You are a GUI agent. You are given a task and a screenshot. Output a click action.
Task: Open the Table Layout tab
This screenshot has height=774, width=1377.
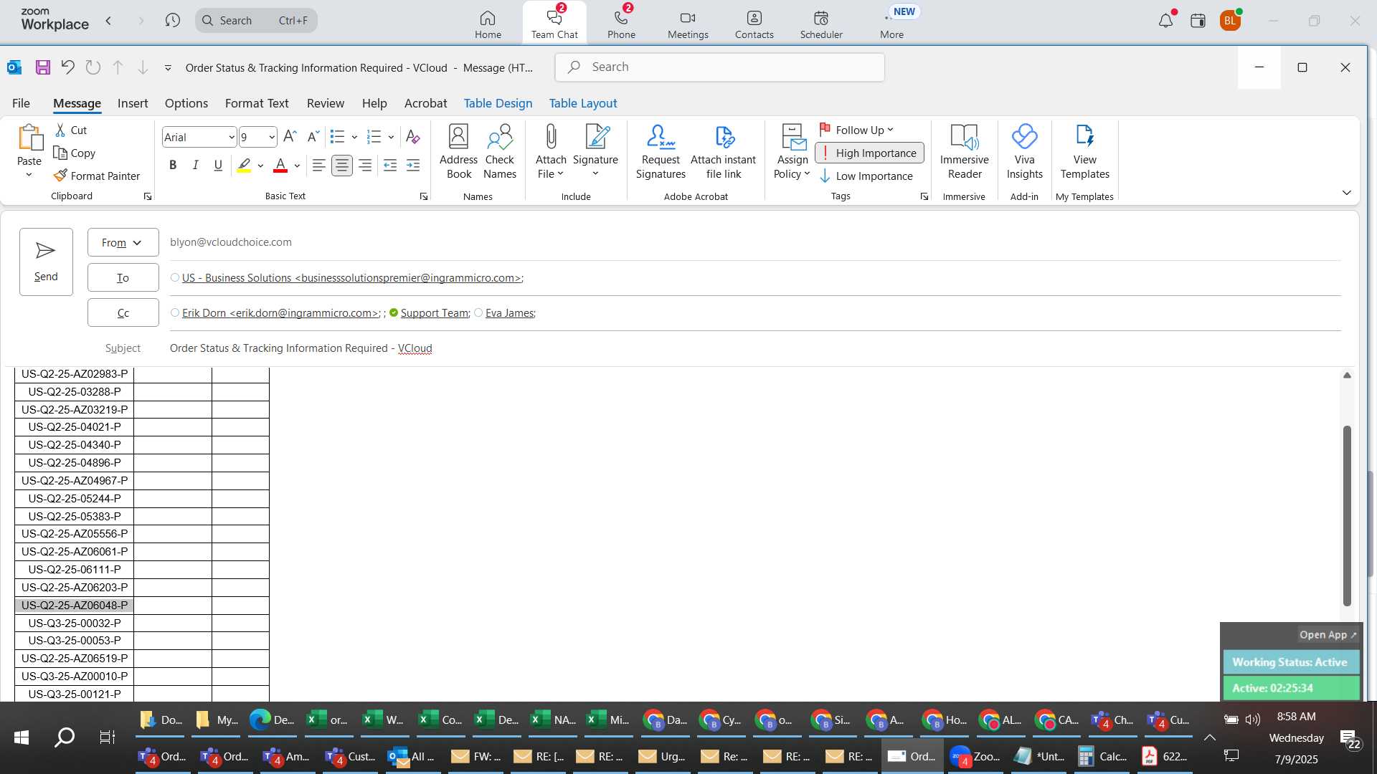tap(583, 103)
